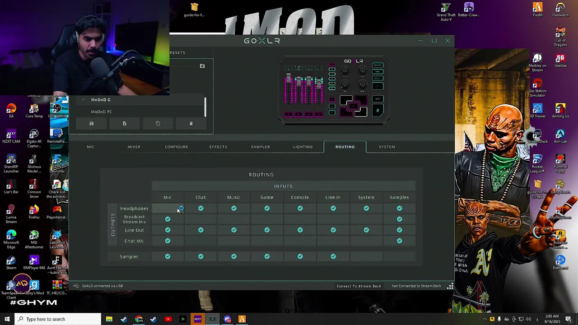Switch to the MIXER tab
This screenshot has height=325, width=578.
click(x=134, y=147)
